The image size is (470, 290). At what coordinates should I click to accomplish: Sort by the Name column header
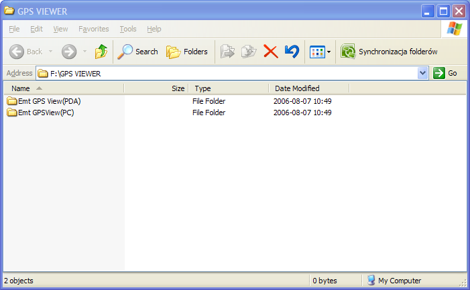click(64, 88)
